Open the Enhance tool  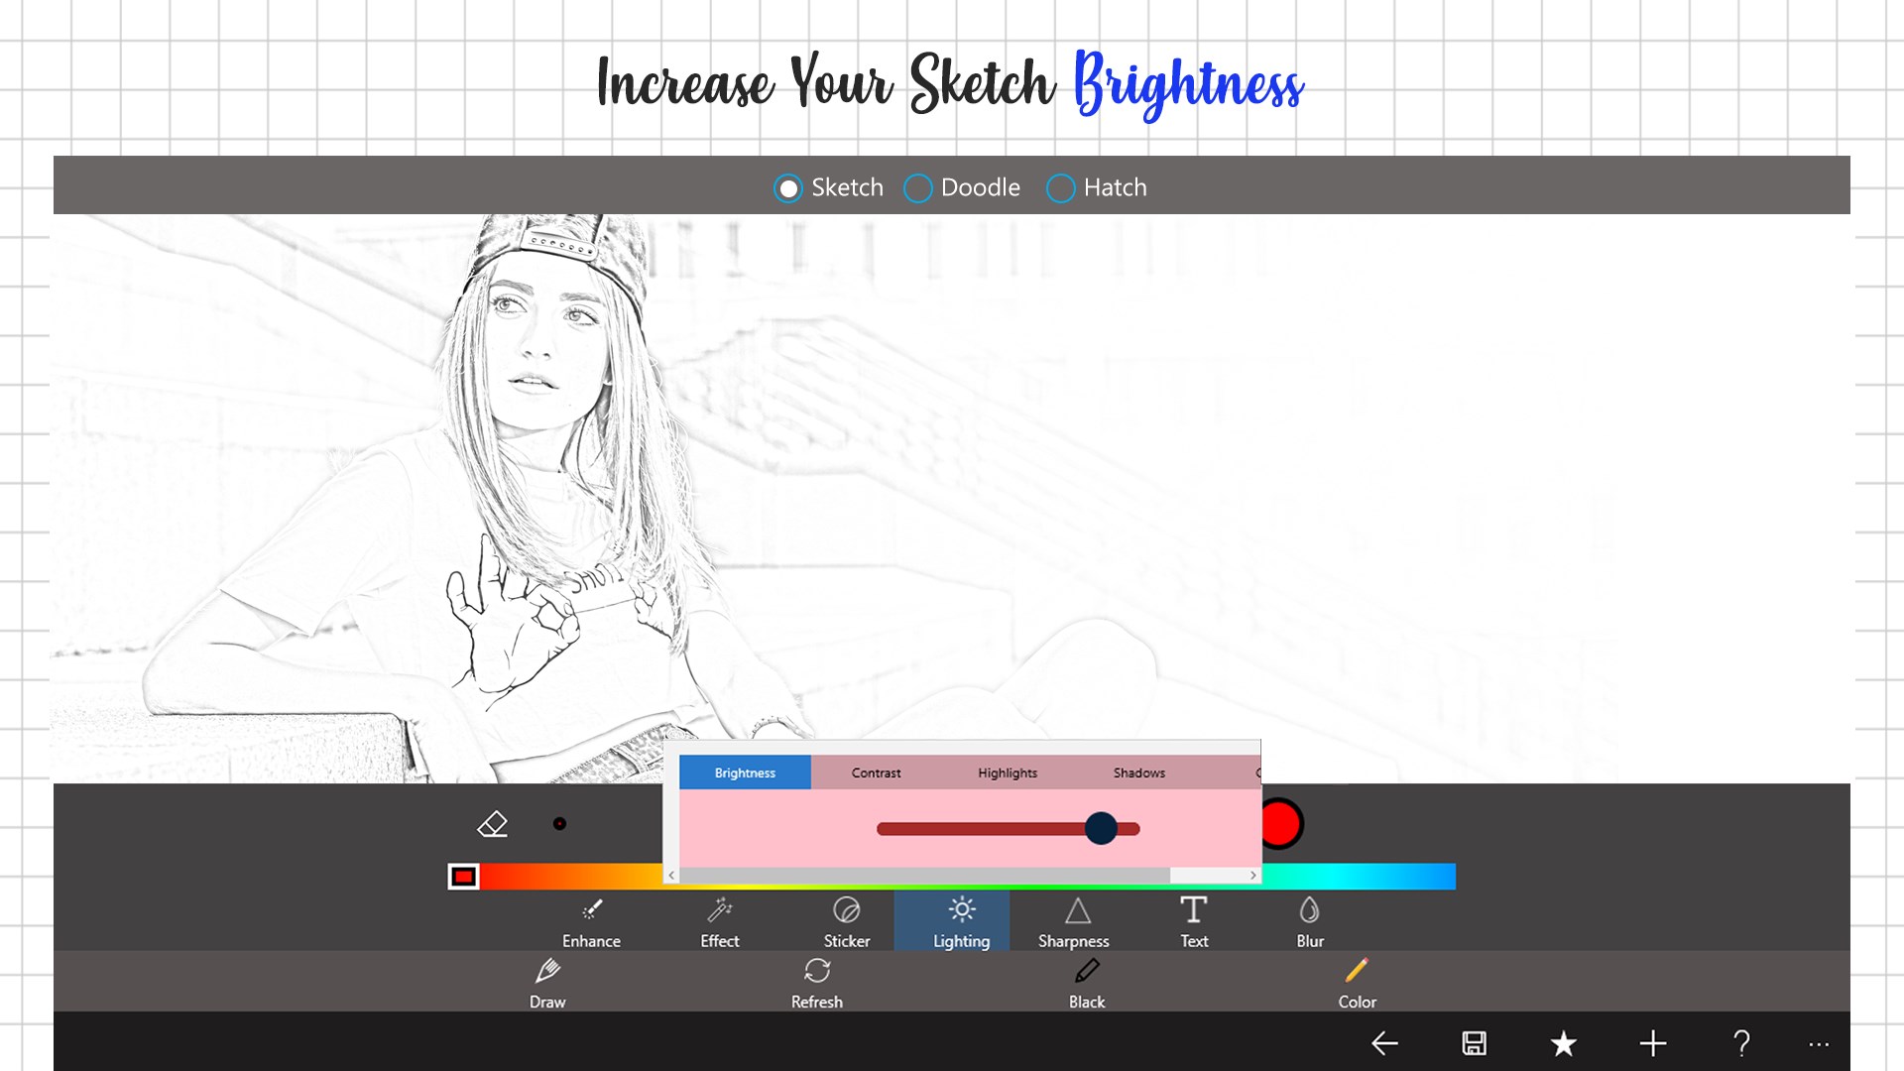click(591, 922)
